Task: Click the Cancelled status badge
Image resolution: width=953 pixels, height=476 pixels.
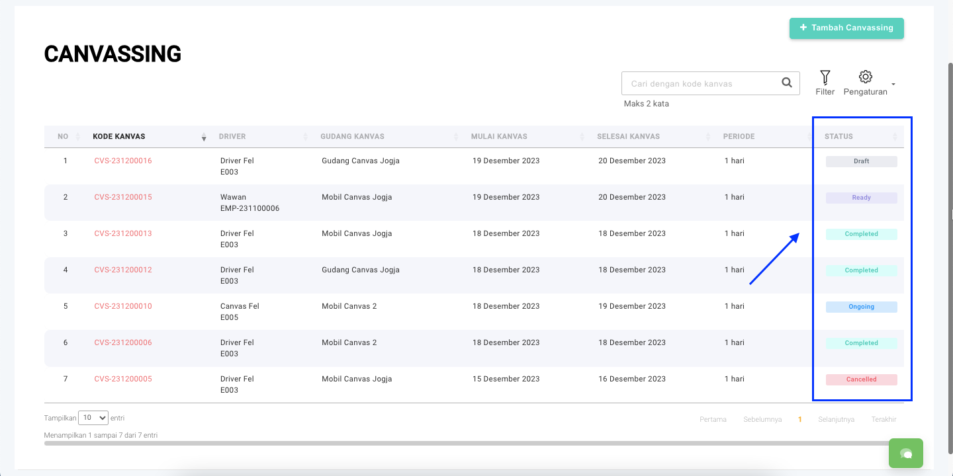Action: click(x=861, y=379)
